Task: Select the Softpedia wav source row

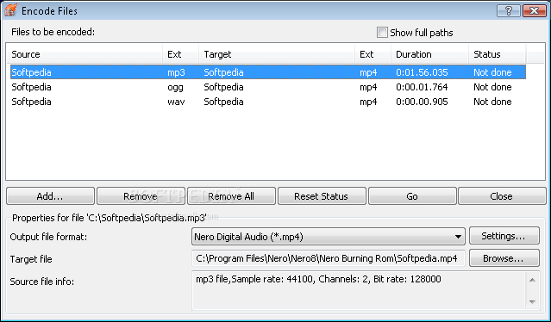Action: tap(268, 102)
